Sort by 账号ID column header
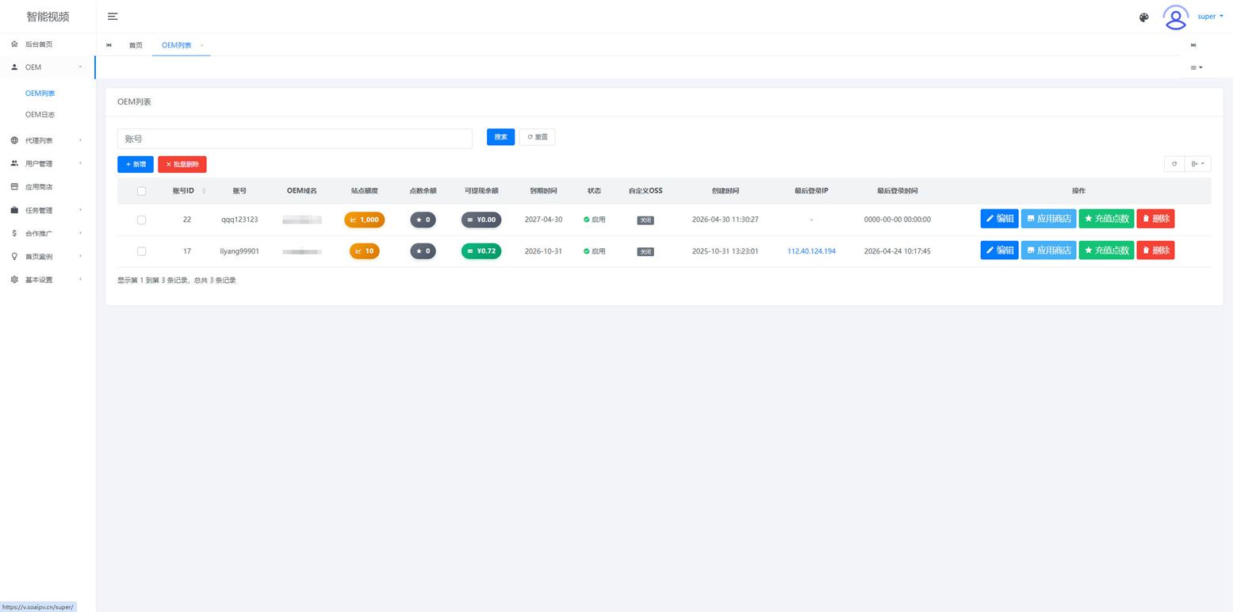 tap(188, 191)
